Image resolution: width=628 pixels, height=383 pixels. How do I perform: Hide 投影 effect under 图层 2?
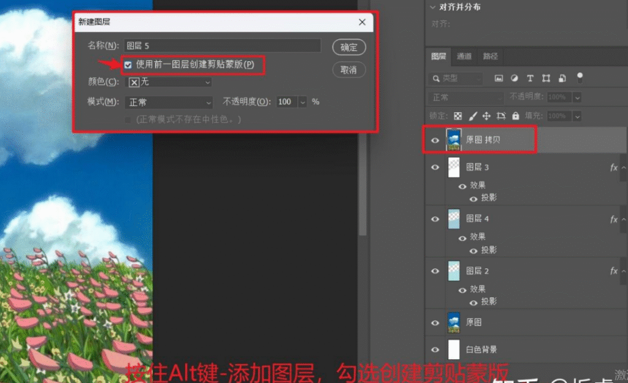pyautogui.click(x=473, y=303)
